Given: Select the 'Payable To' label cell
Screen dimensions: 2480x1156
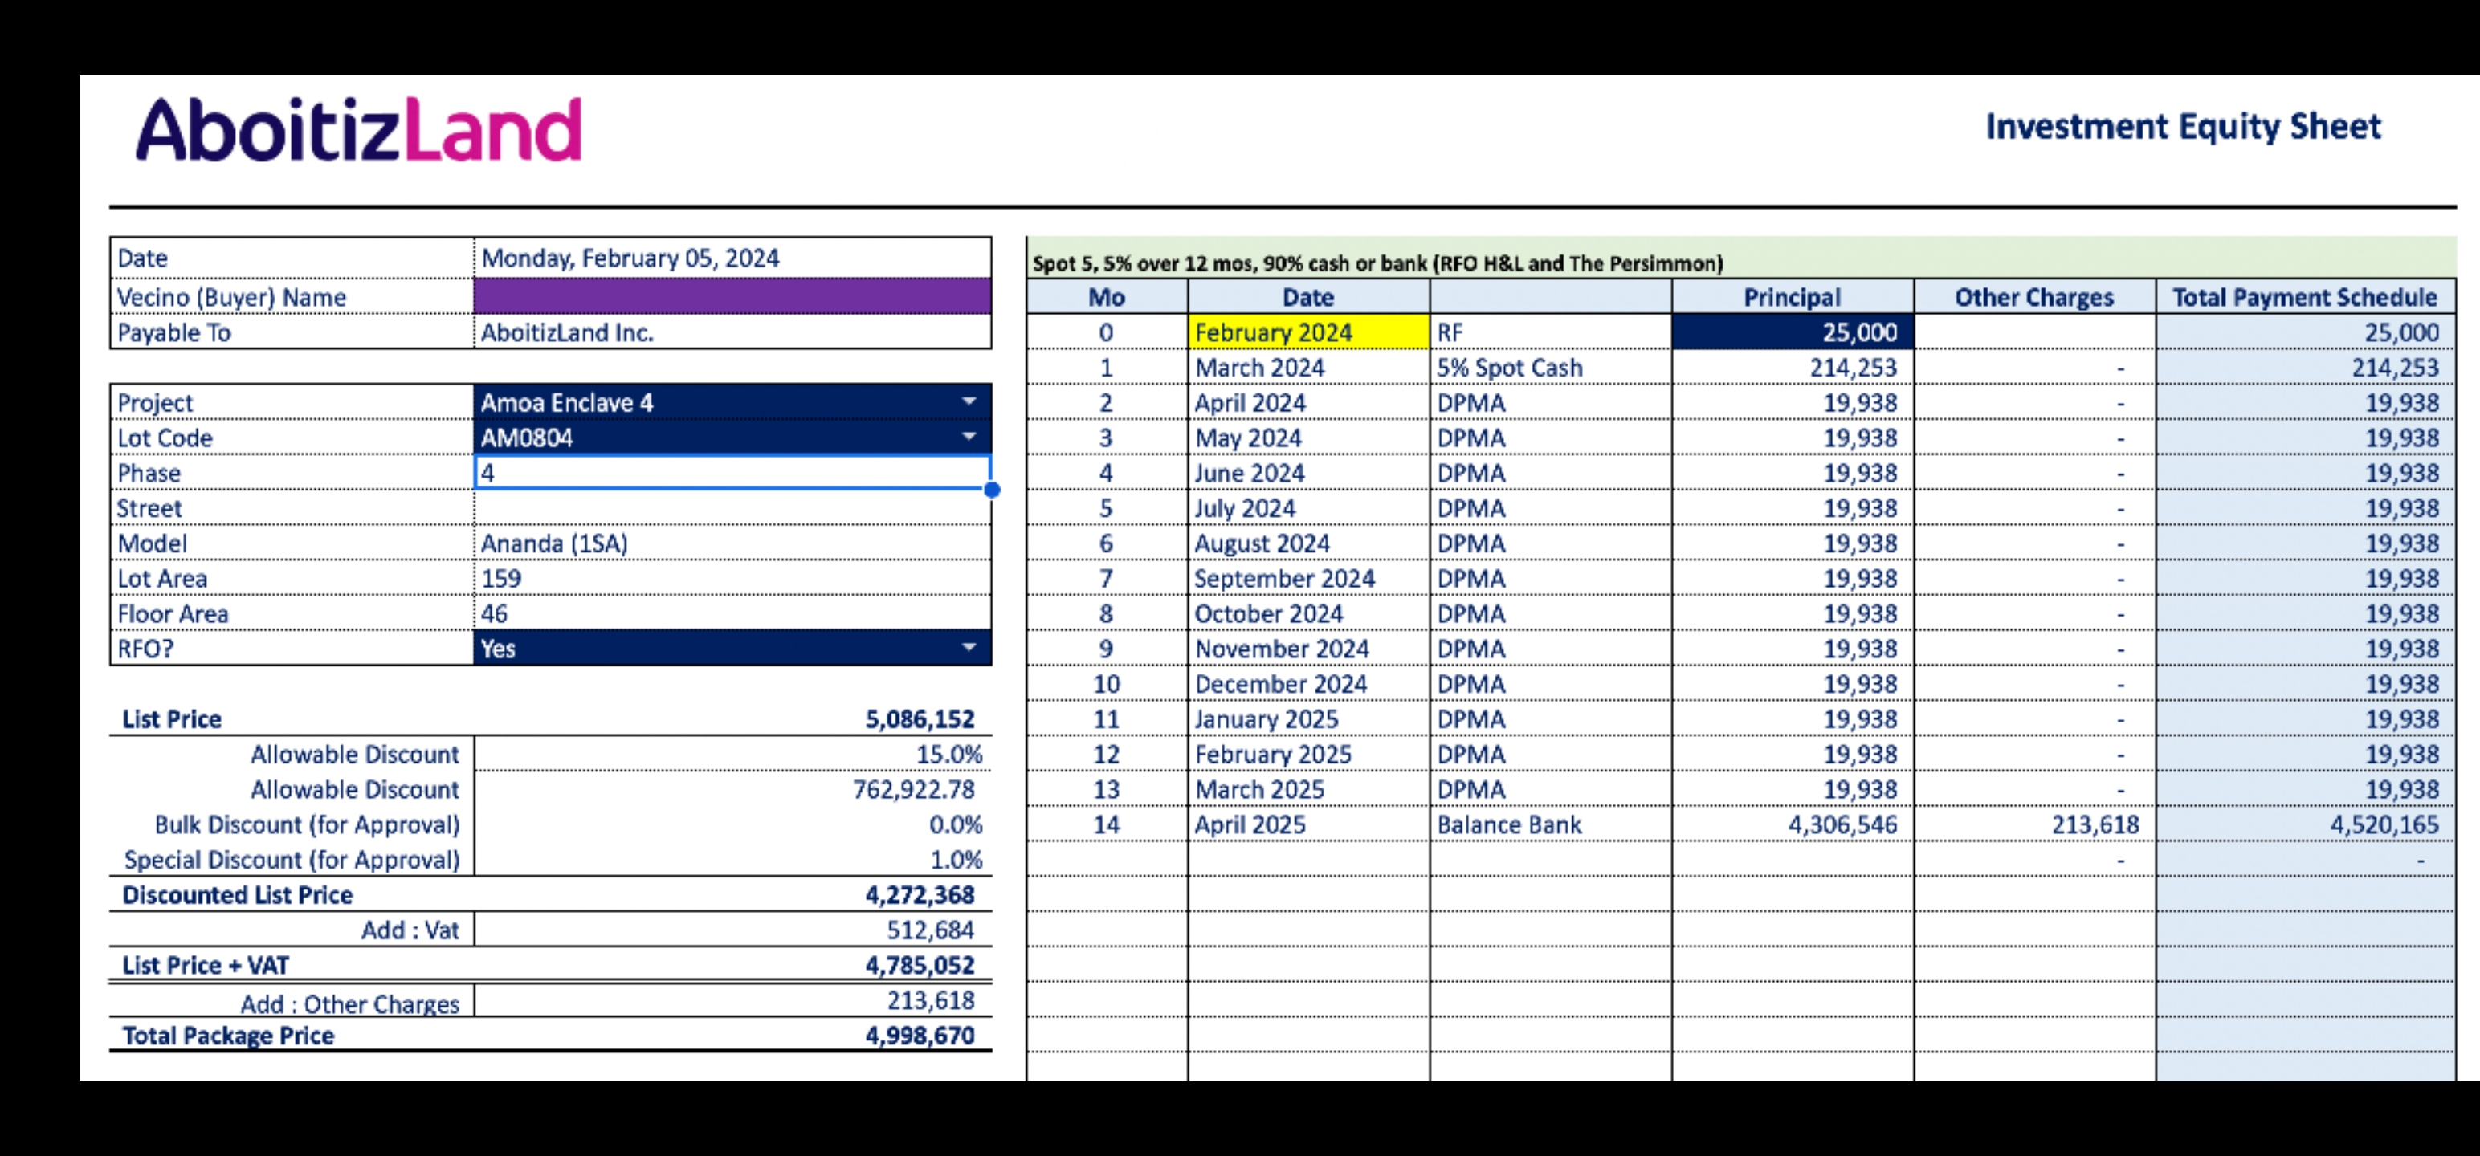Looking at the screenshot, I should [292, 332].
